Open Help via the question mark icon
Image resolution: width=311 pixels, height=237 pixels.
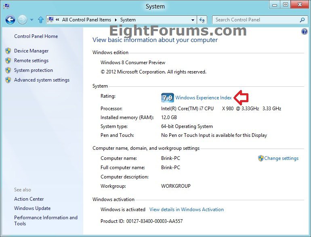point(305,31)
